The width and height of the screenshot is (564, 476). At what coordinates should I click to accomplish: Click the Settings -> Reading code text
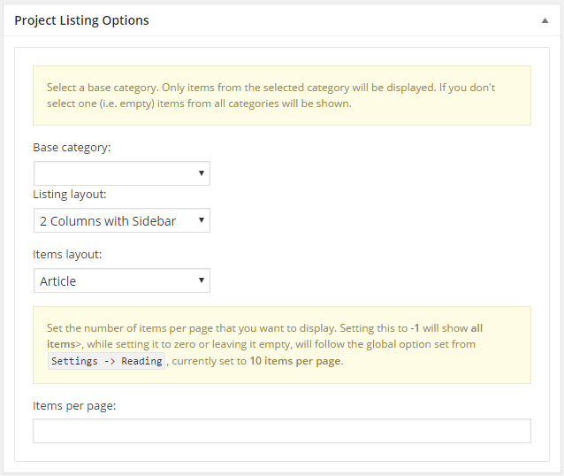(x=106, y=361)
